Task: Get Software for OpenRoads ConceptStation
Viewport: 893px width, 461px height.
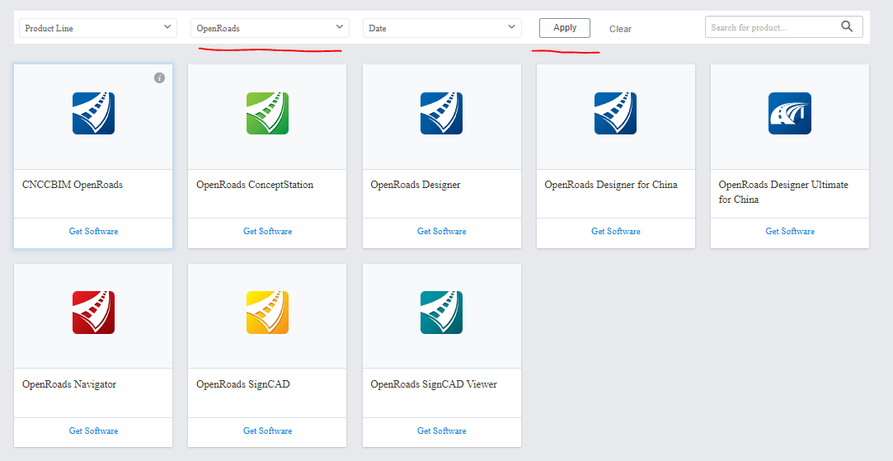Action: point(268,232)
